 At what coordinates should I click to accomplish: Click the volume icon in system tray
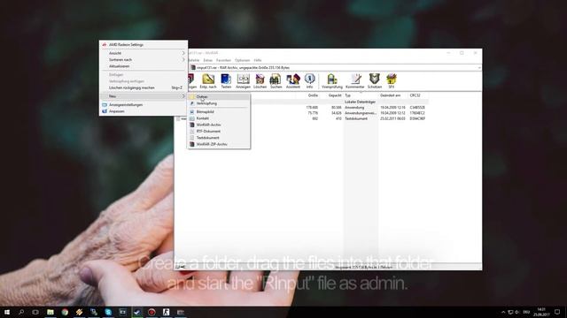tap(517, 312)
